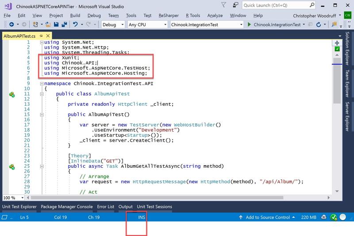
Task: Click the Save All toolbar icon
Action: click(x=64, y=24)
